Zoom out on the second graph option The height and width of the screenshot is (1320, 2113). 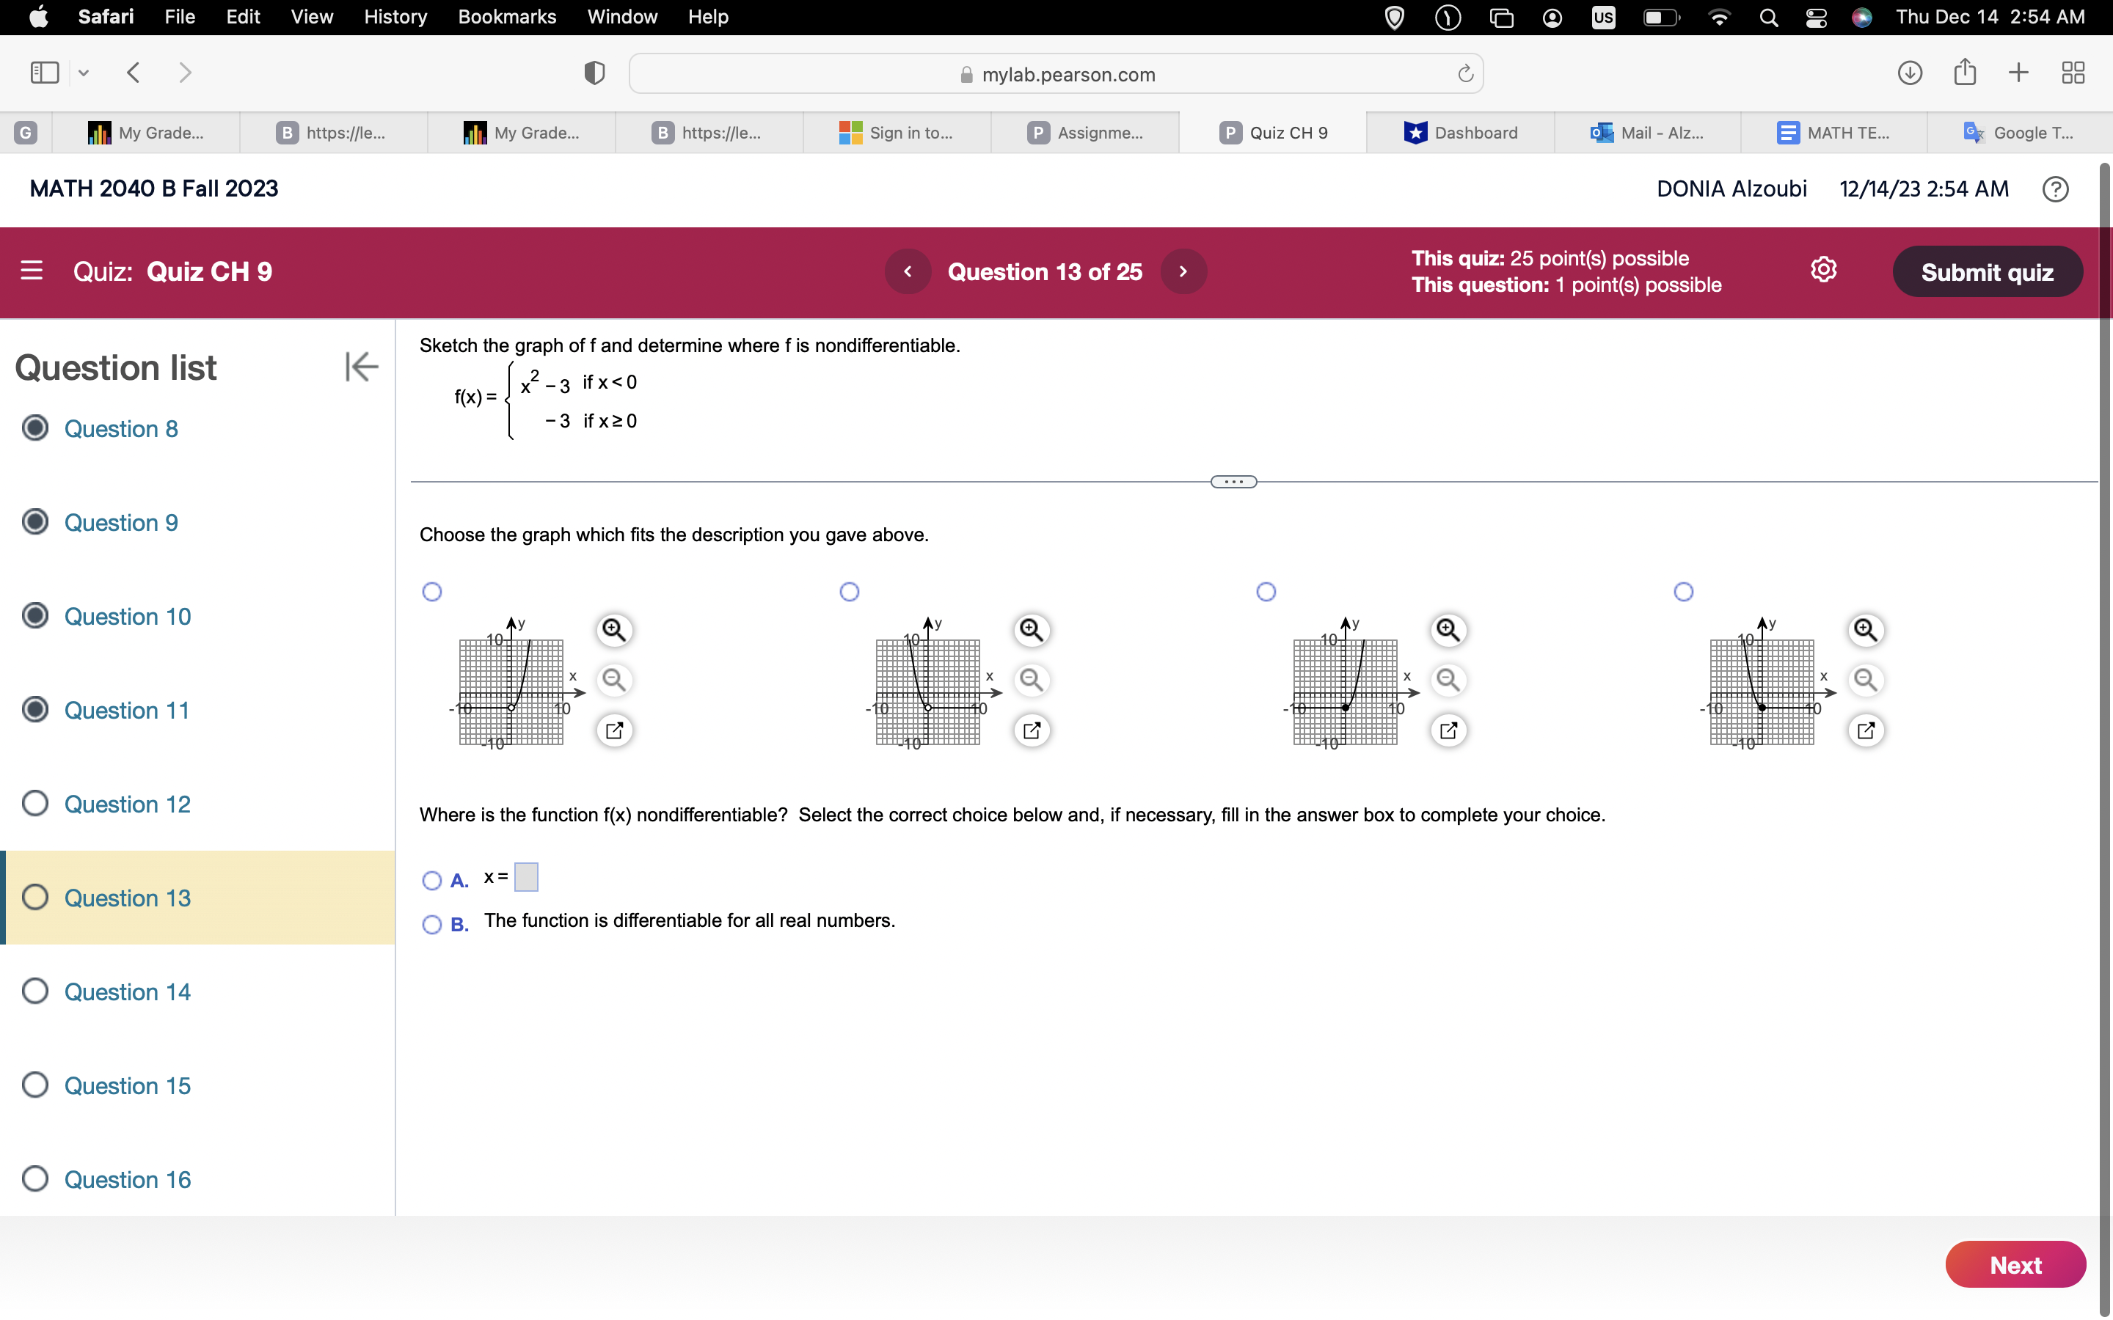tap(1031, 680)
